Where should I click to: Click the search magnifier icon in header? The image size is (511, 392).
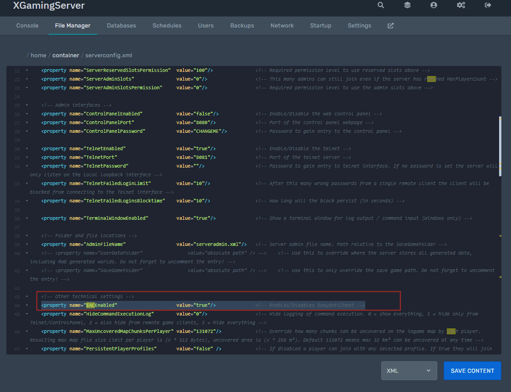tap(381, 5)
